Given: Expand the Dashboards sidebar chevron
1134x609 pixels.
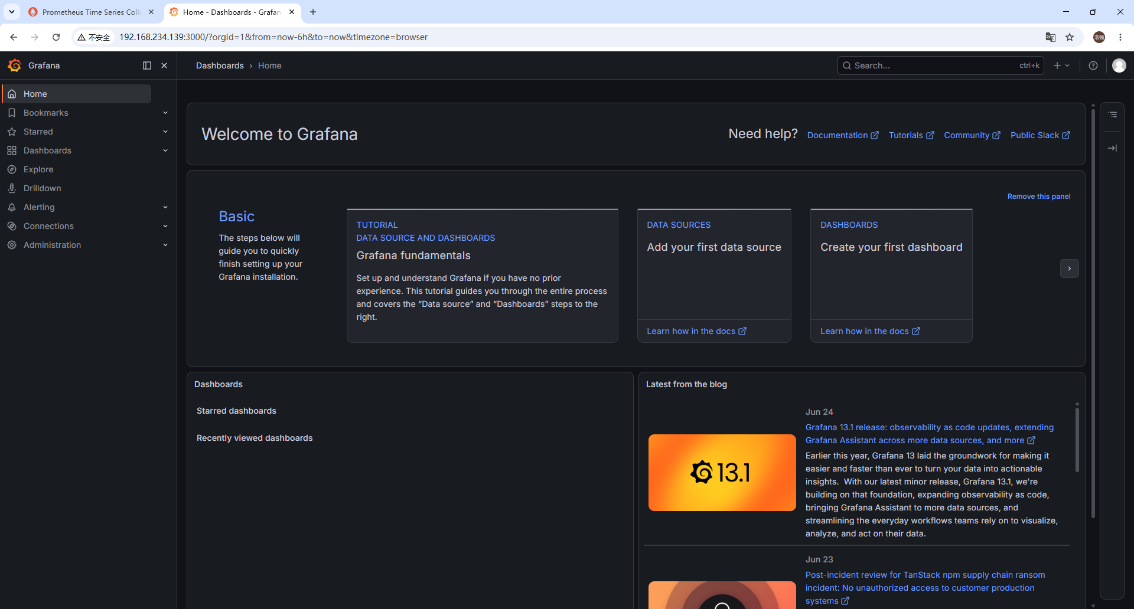Looking at the screenshot, I should (x=165, y=150).
